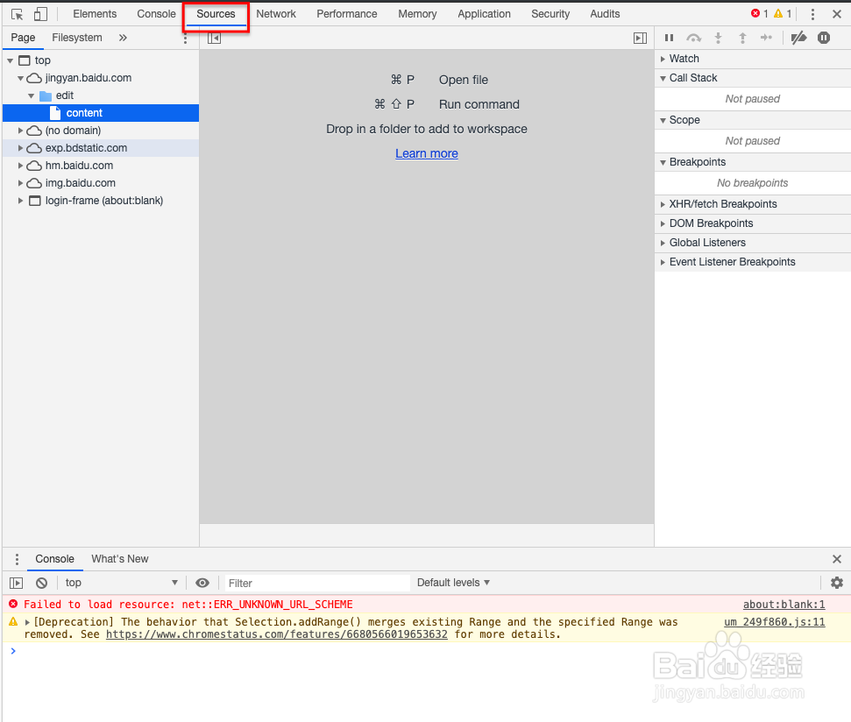
Task: Click the Step out of function icon
Action: (x=742, y=38)
